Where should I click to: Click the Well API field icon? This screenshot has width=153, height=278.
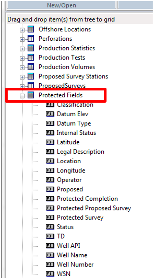coord(50,246)
